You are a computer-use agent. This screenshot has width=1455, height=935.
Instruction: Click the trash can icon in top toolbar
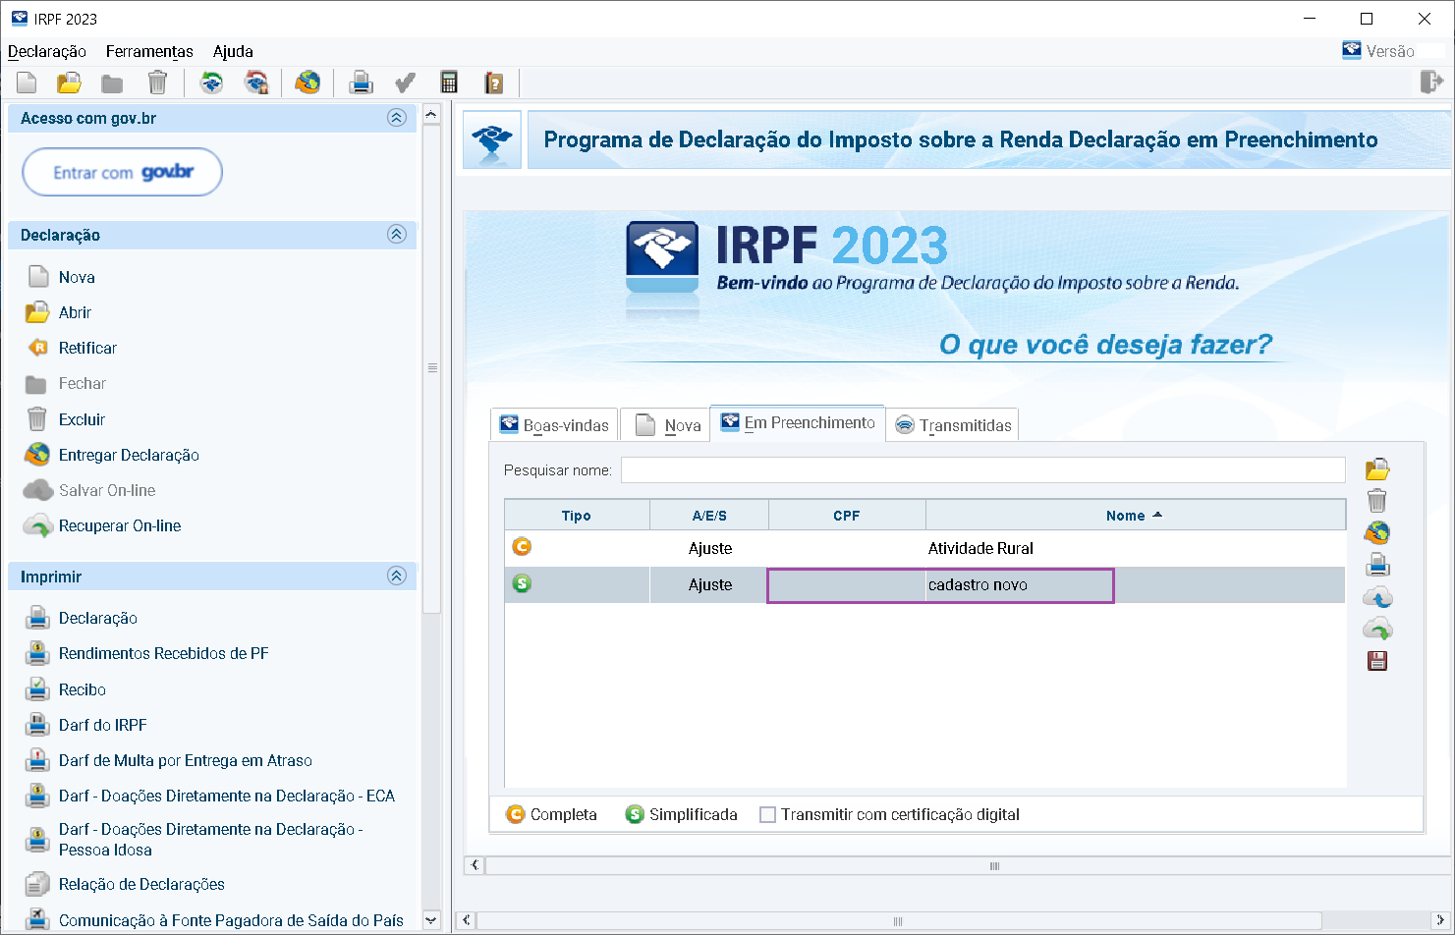[x=157, y=82]
